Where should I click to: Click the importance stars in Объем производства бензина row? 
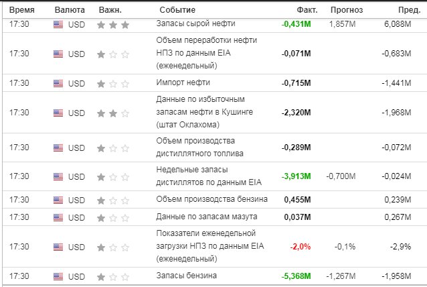click(x=113, y=200)
